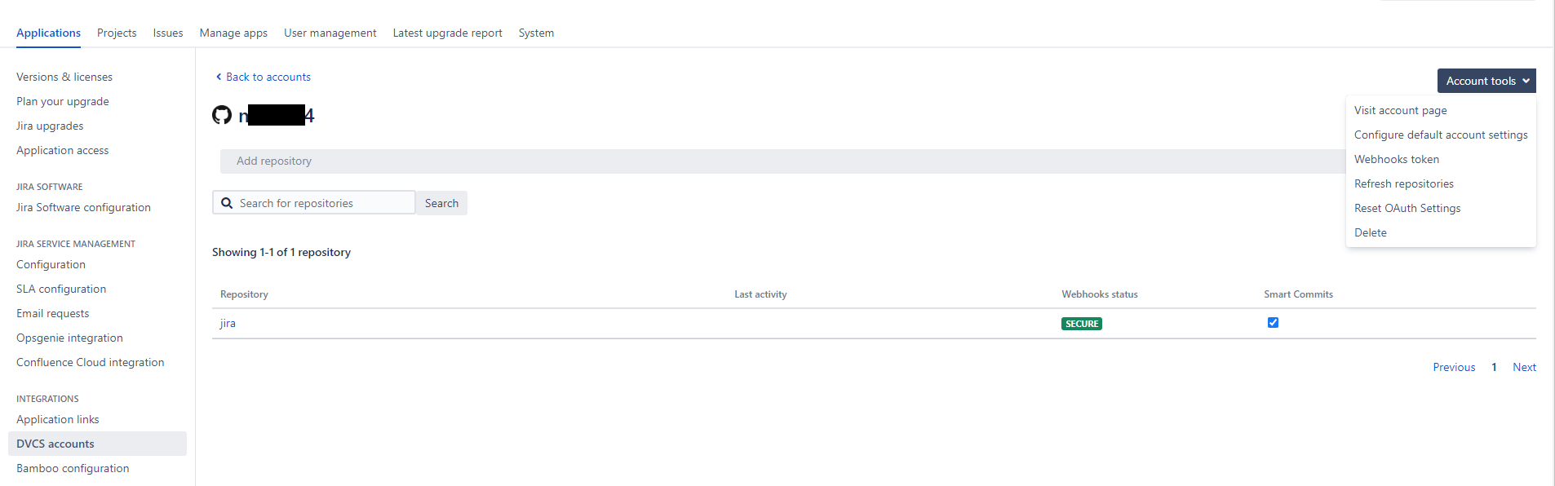Open Jira Software configuration
1555x486 pixels.
(83, 207)
